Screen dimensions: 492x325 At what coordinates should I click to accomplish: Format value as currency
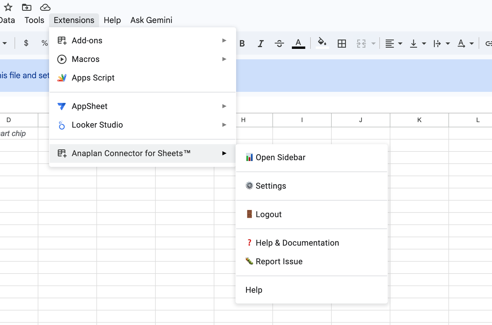(x=26, y=43)
